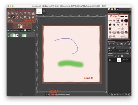Image resolution: width=138 pixels, height=105 pixels.
Task: Switch to the Patterns tab
Action: (x=112, y=9)
